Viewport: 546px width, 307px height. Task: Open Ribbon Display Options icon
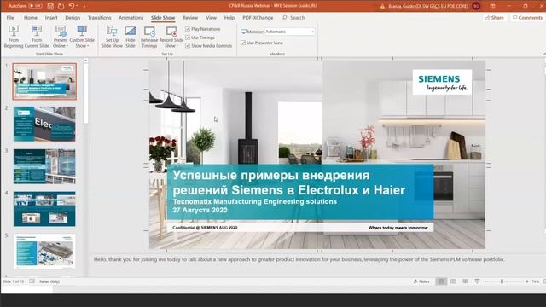(x=492, y=6)
